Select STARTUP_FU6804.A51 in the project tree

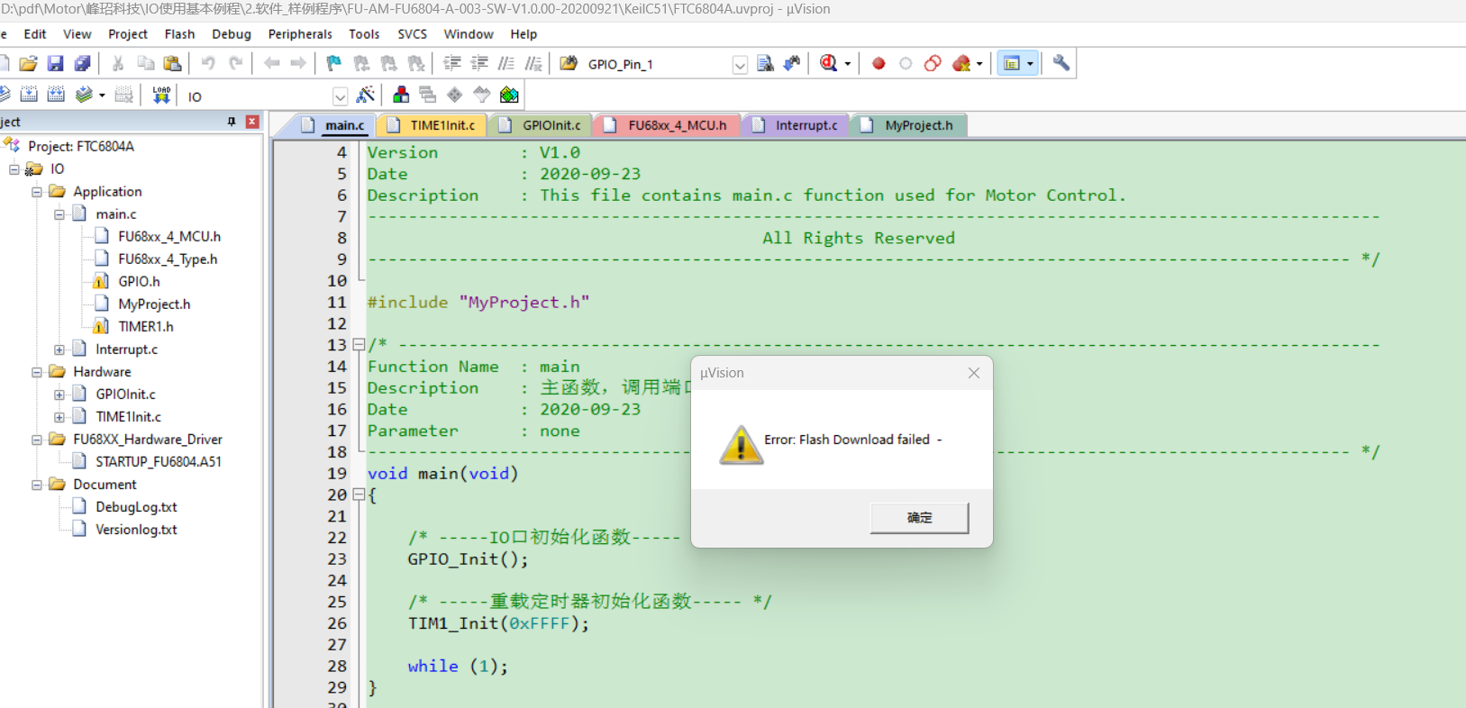pos(159,462)
